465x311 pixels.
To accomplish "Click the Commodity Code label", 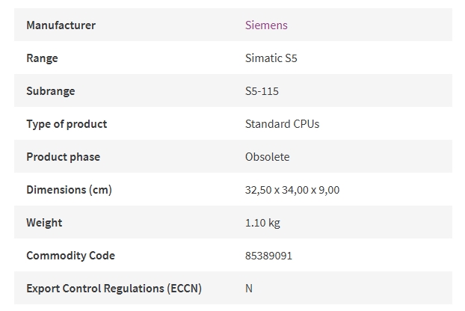I will click(70, 256).
